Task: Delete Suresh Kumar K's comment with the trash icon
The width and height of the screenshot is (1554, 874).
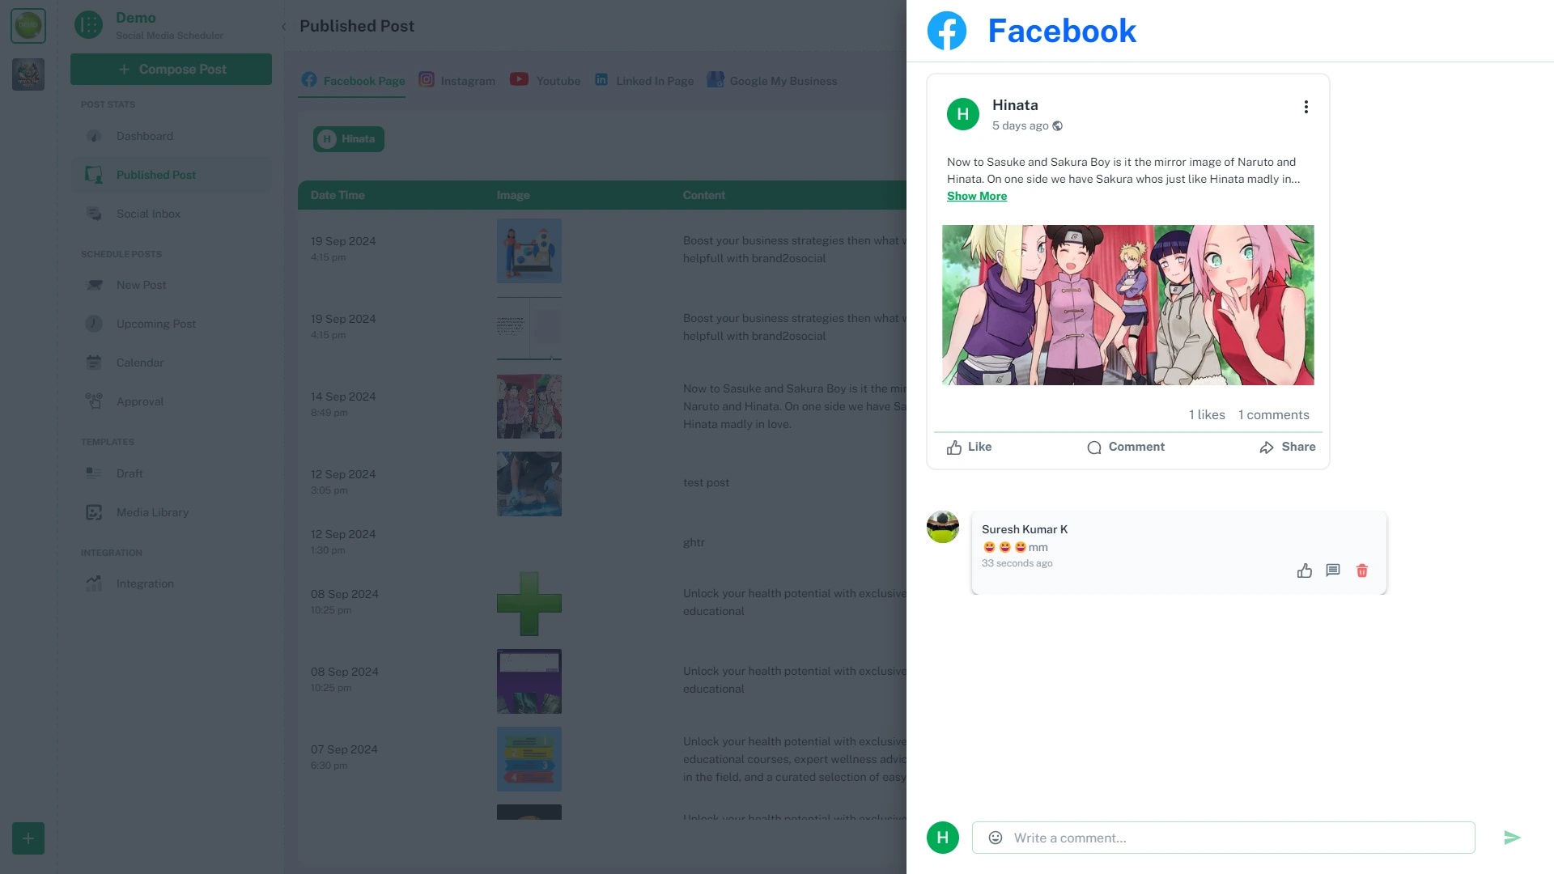Action: (1362, 571)
